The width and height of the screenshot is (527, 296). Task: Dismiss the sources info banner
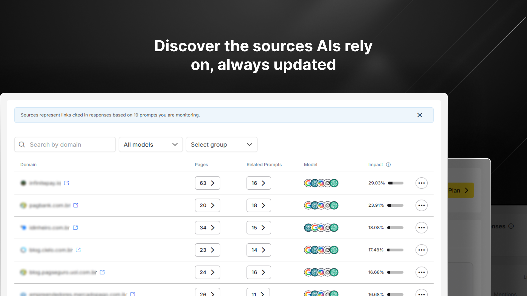[419, 115]
